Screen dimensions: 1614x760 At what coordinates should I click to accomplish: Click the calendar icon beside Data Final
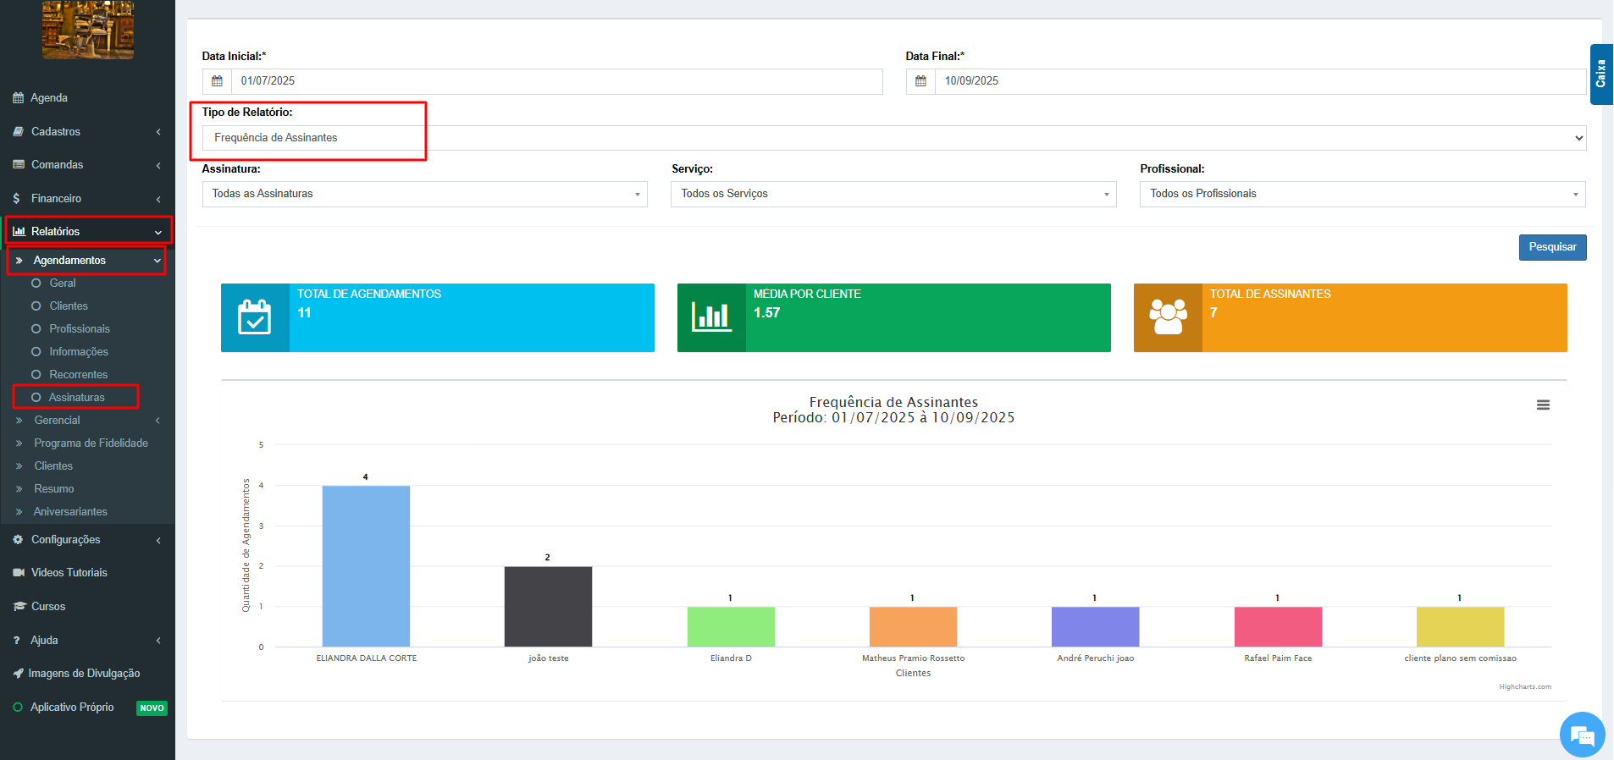[920, 81]
